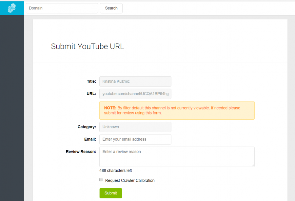This screenshot has height=201, width=295.
Task: Enable the Request Crawler Calibration checkbox
Action: pos(101,180)
